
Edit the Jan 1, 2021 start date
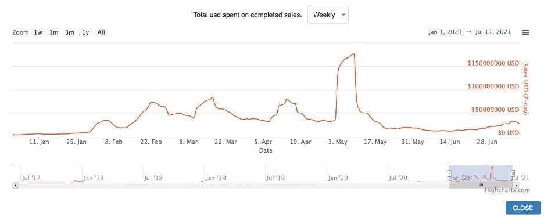445,32
